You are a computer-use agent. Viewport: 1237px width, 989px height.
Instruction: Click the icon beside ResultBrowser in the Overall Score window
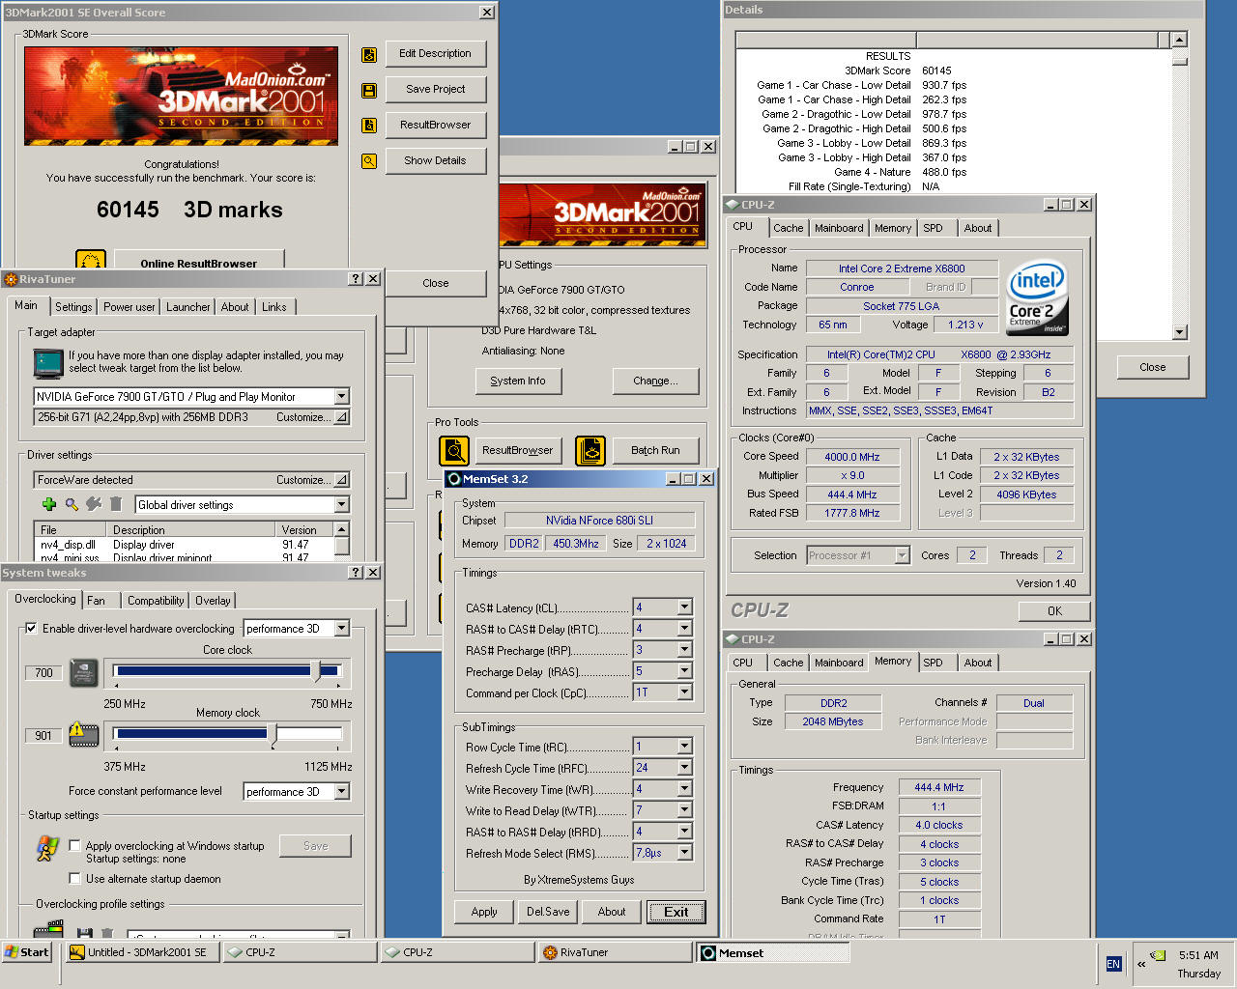[x=369, y=126]
